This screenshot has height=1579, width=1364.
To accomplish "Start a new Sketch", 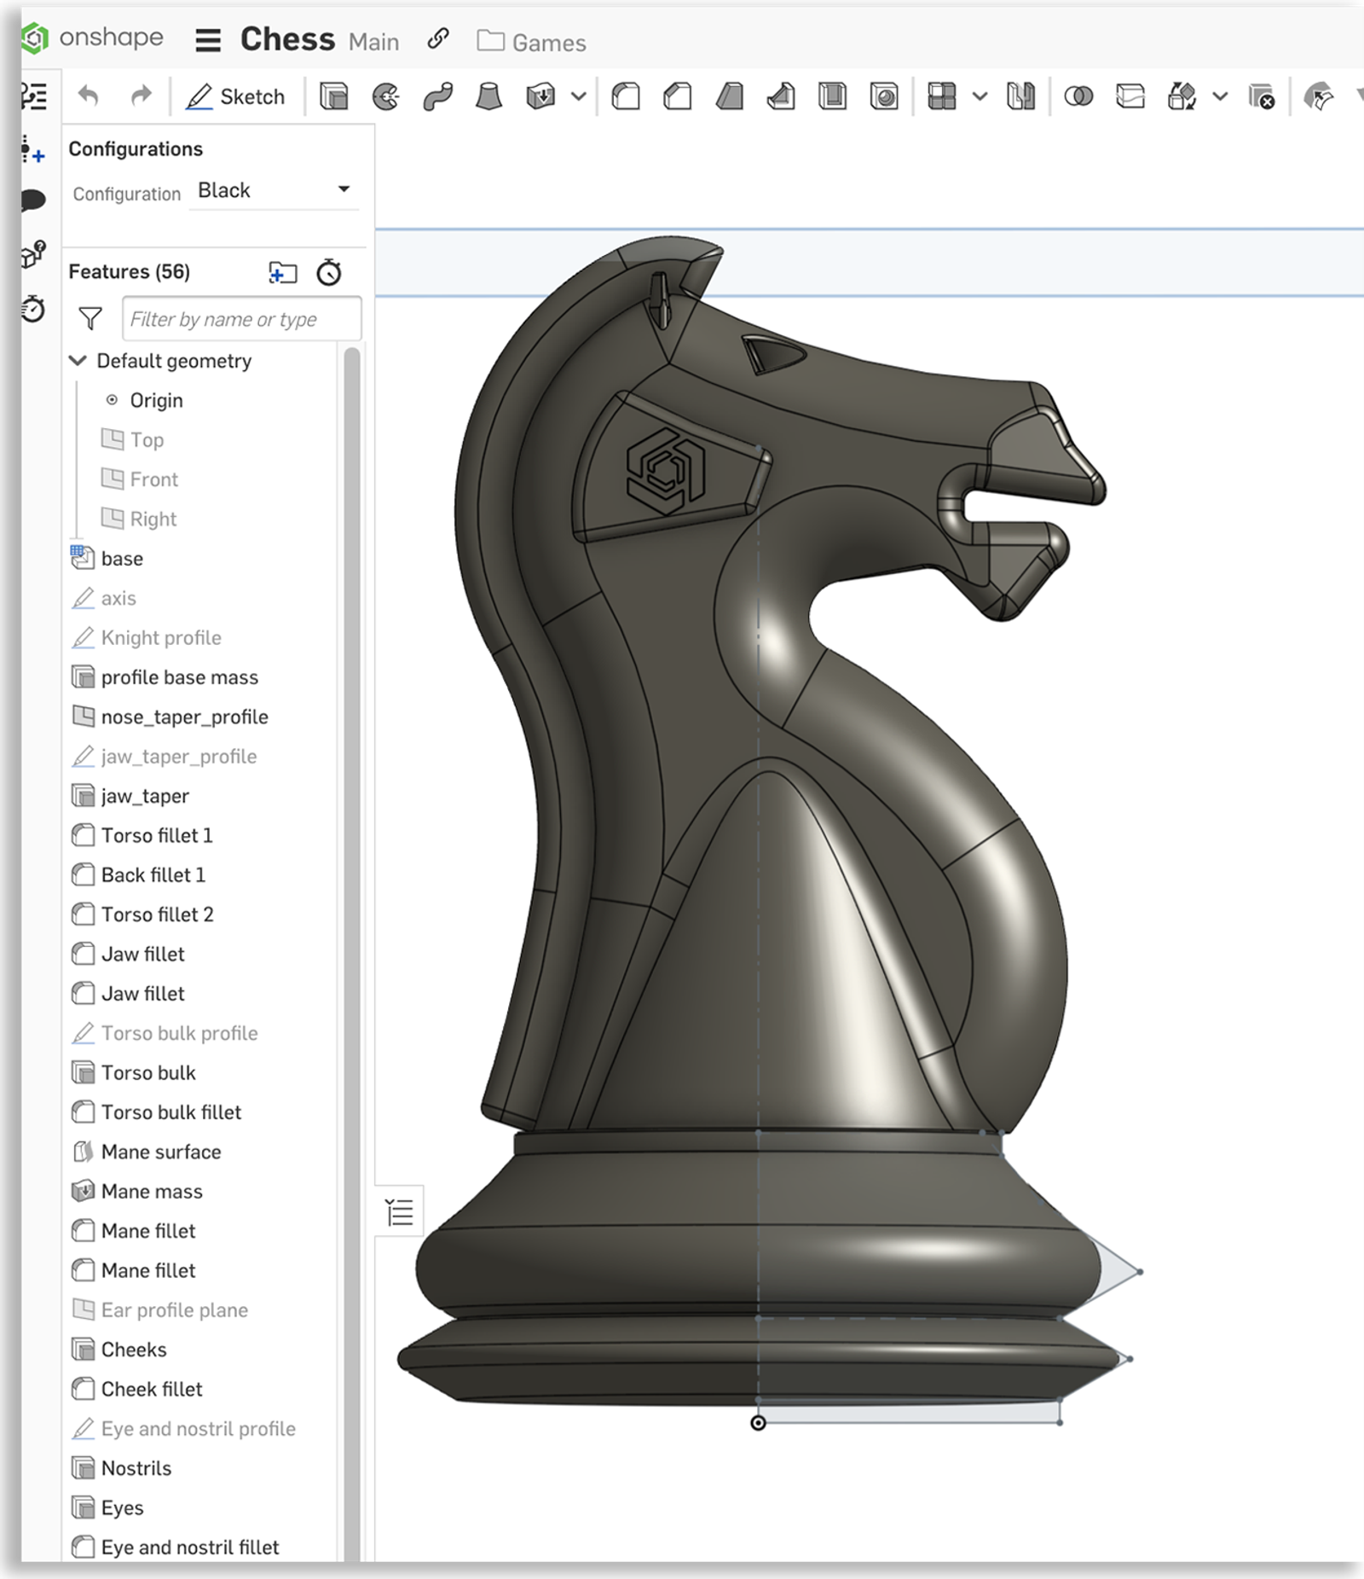I will point(236,96).
